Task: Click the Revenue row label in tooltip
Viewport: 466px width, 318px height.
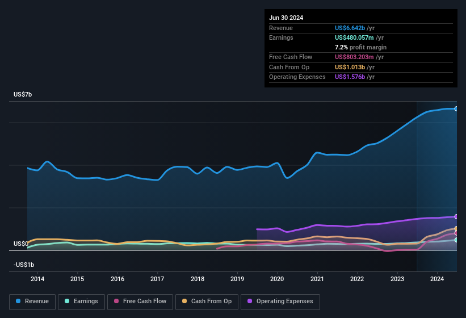Action: coord(281,28)
